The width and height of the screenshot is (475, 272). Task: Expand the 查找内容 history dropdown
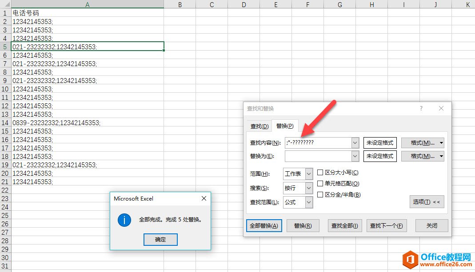pyautogui.click(x=354, y=142)
